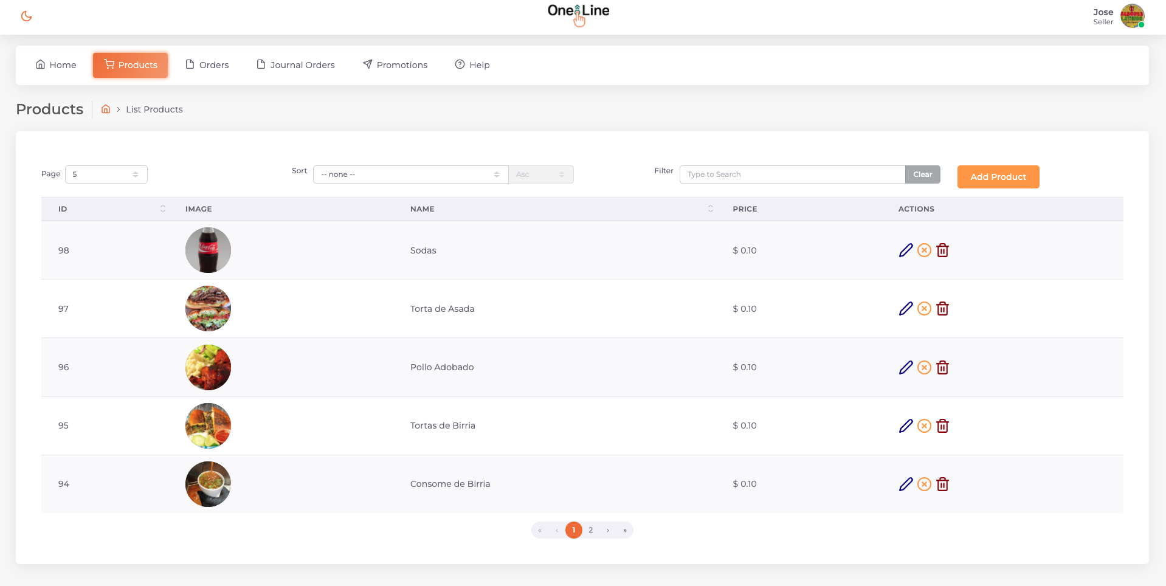Image resolution: width=1166 pixels, height=586 pixels.
Task: Toggle dark mode with the moon icon
Action: 26,16
